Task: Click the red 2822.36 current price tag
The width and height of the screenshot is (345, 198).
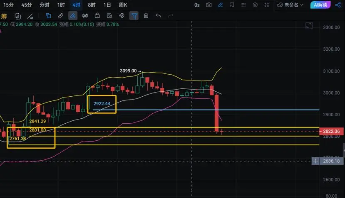Action: (x=331, y=131)
